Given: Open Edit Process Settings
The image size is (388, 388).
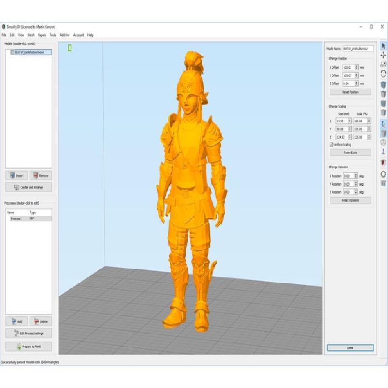Looking at the screenshot, I should [x=29, y=333].
